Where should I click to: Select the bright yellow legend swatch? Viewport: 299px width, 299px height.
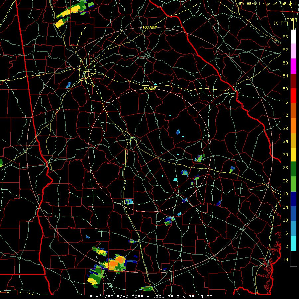tap(293, 154)
